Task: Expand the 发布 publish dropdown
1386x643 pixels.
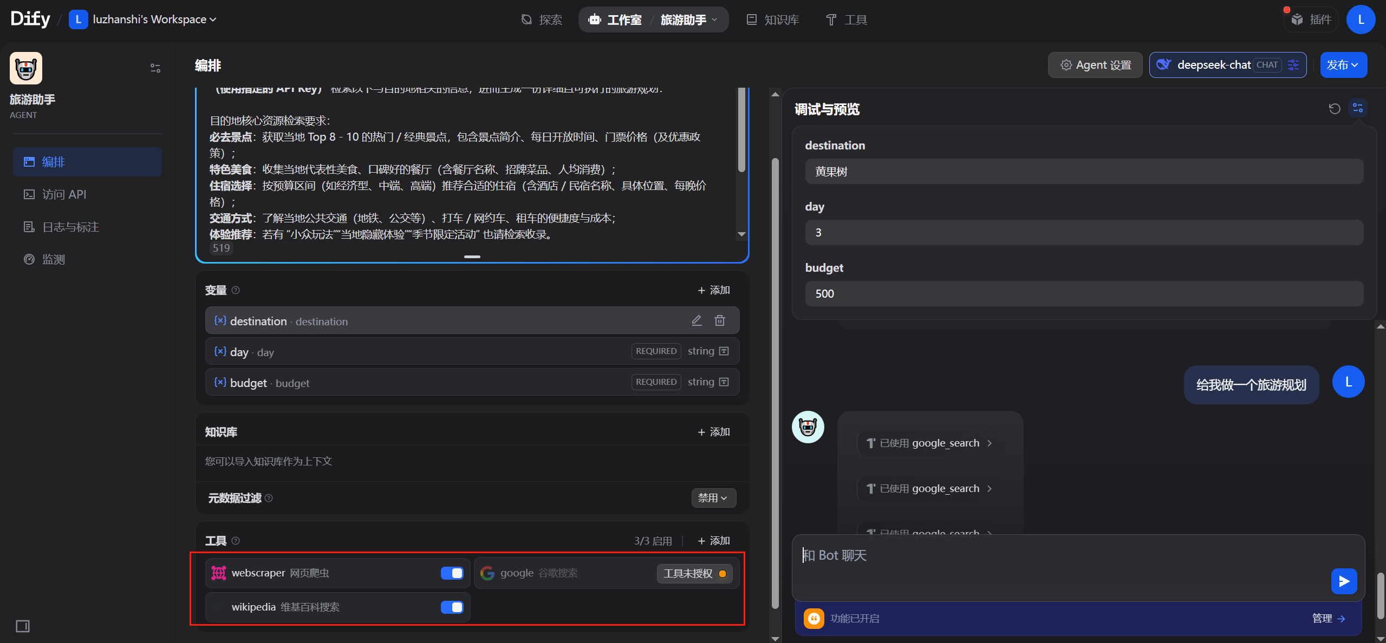Action: 1343,65
